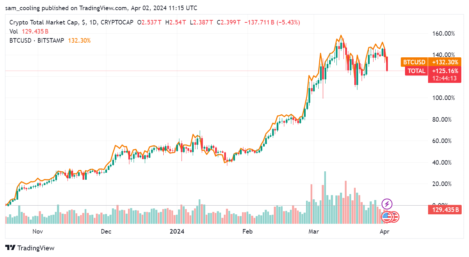Select the red TOTAL price scale label

[417, 71]
